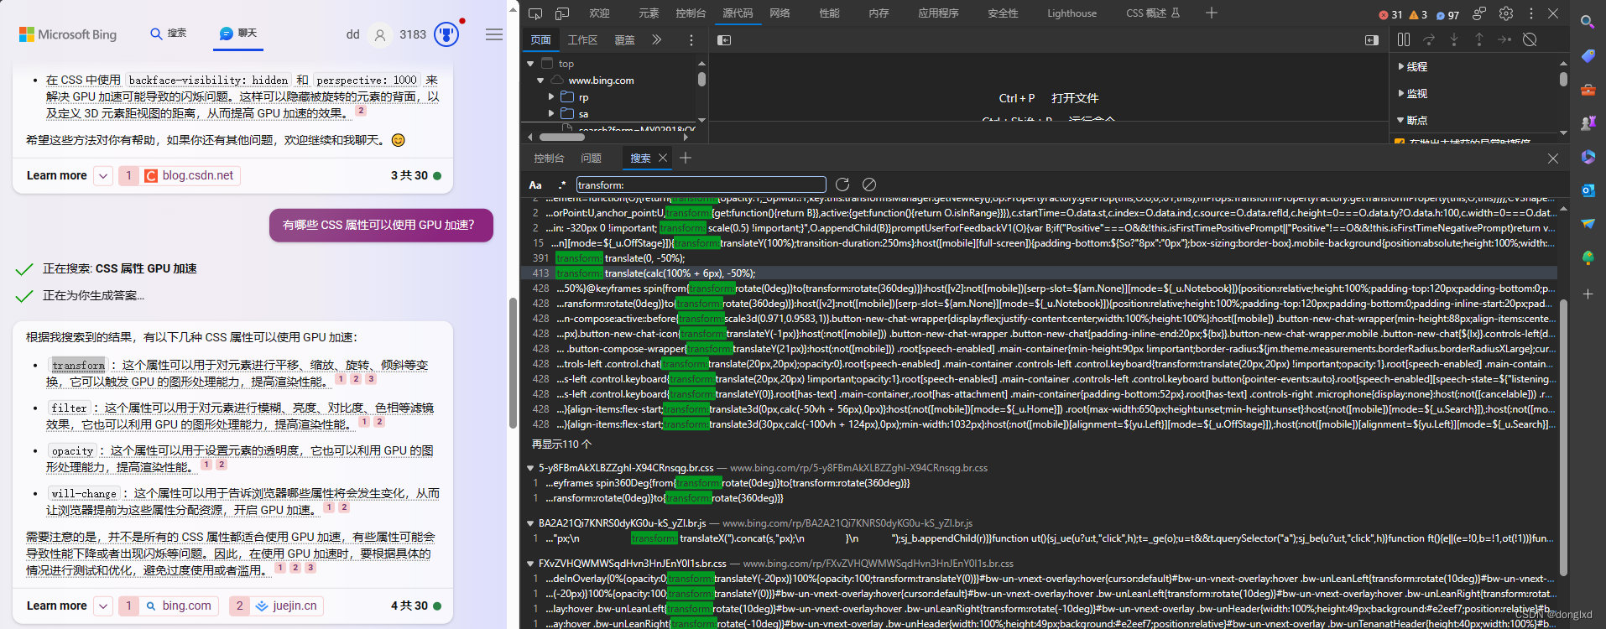
Task: Open the Edge sidebar Outlook icon
Action: (x=1588, y=190)
